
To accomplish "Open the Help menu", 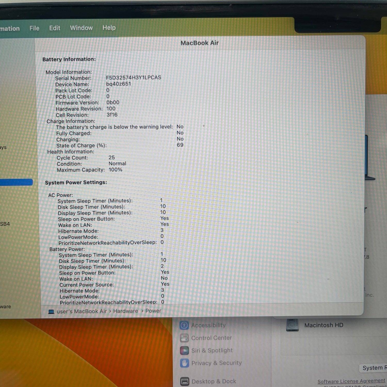I will click(109, 27).
